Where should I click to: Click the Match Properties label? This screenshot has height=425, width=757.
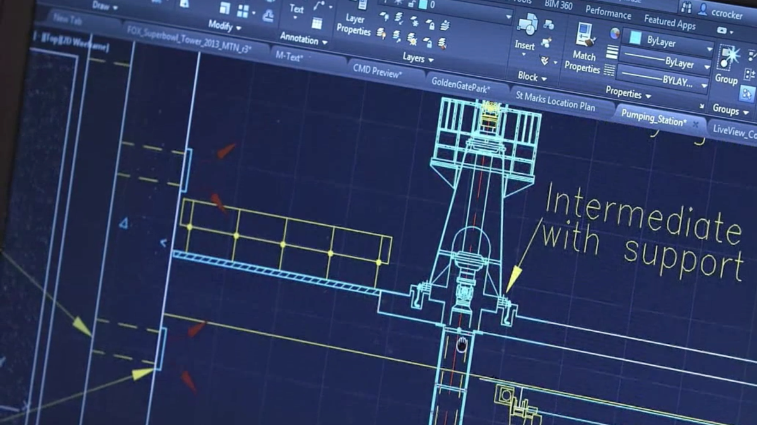(583, 62)
